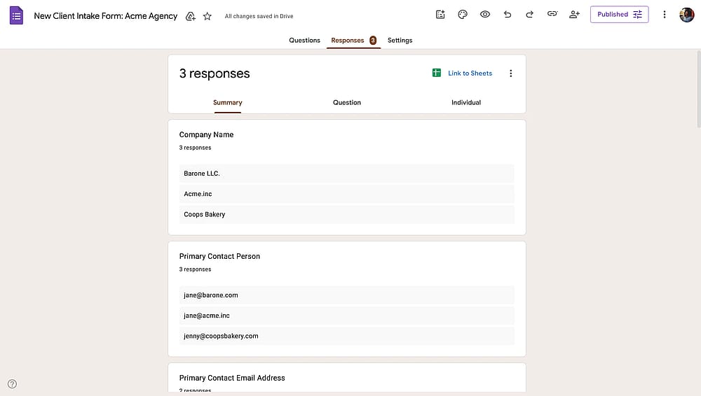Open the Published options button
Screen dimensions: 701x396
619,14
